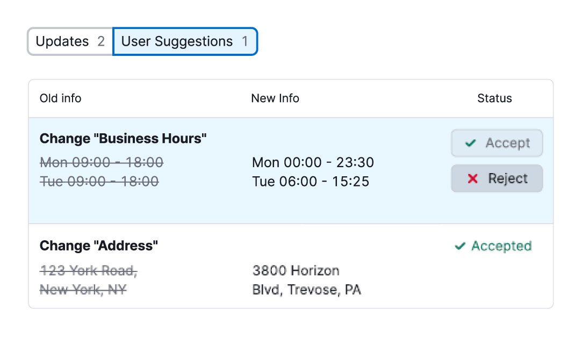
Task: Click the green checkmark beside Accepted status
Action: pyautogui.click(x=460, y=246)
